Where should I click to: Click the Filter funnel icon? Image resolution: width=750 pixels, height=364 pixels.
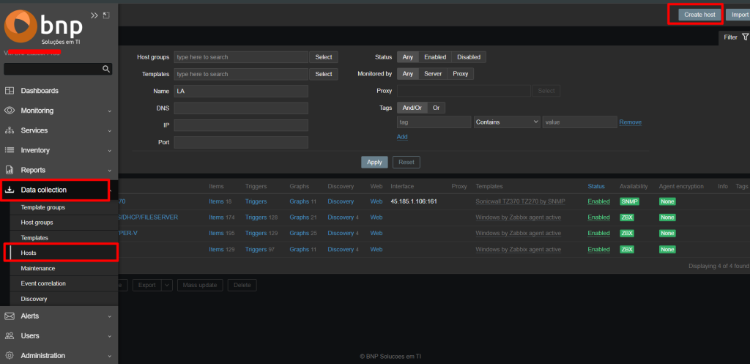[x=745, y=37]
